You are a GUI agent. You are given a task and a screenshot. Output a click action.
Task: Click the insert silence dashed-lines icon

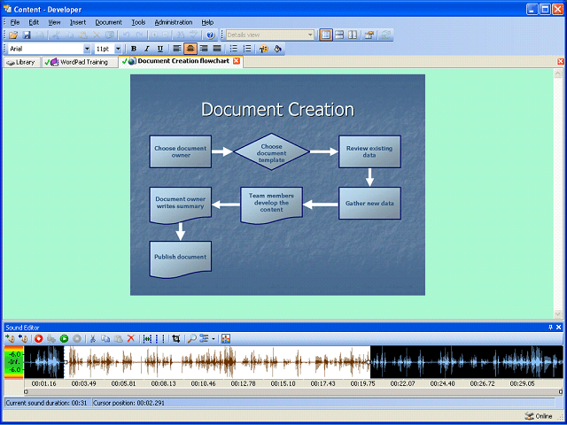159,338
